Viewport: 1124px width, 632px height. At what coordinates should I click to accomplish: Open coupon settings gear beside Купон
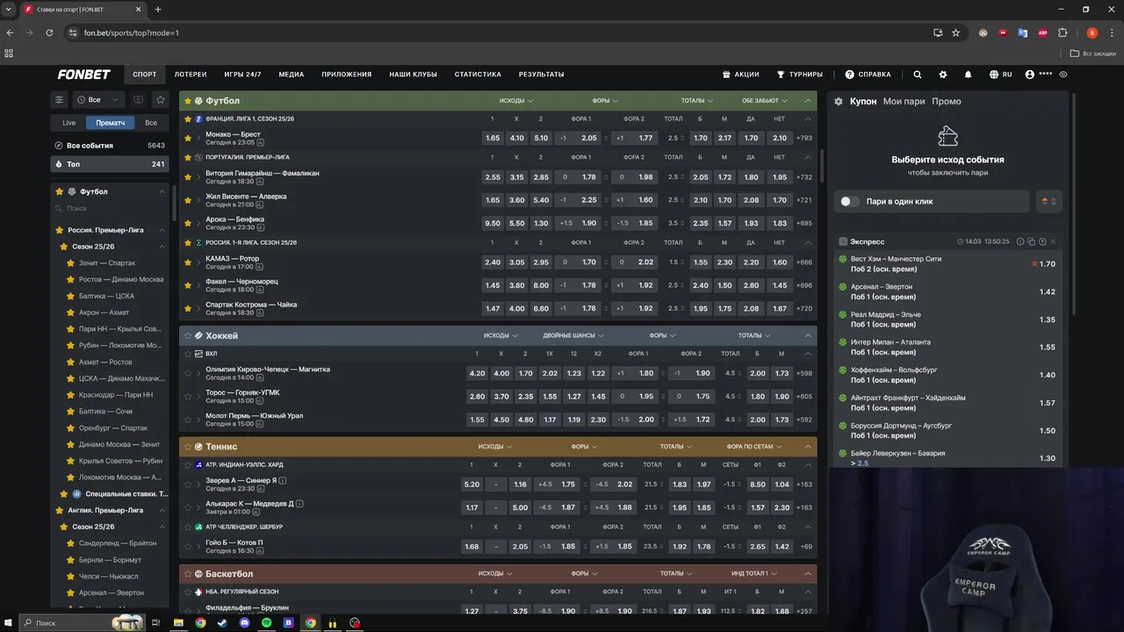point(839,101)
